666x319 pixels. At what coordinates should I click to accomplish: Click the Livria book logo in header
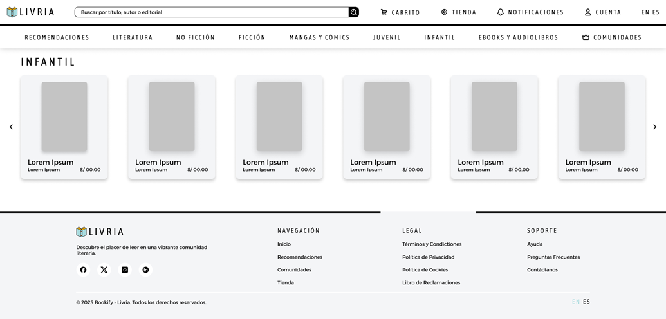coord(12,12)
